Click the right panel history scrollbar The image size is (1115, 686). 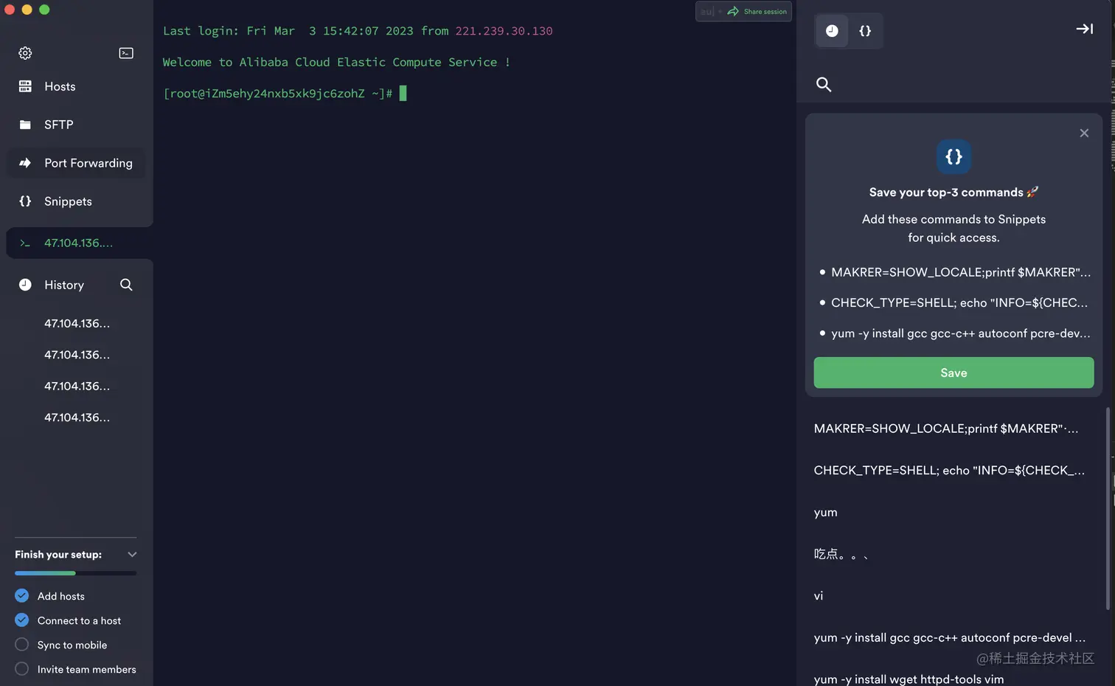pyautogui.click(x=1108, y=508)
